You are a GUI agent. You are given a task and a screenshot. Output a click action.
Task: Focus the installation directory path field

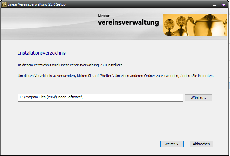[x=101, y=98]
